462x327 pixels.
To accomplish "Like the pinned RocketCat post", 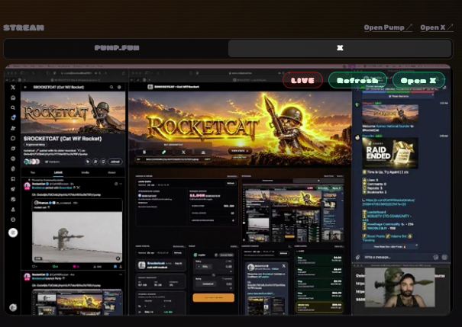I will coord(76,267).
